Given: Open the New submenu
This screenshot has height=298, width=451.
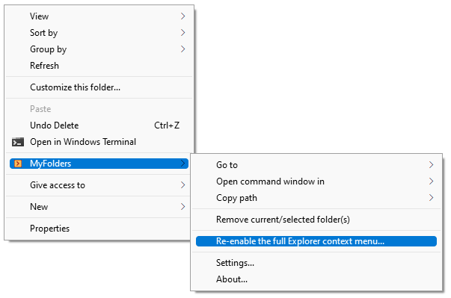Looking at the screenshot, I should [x=99, y=207].
